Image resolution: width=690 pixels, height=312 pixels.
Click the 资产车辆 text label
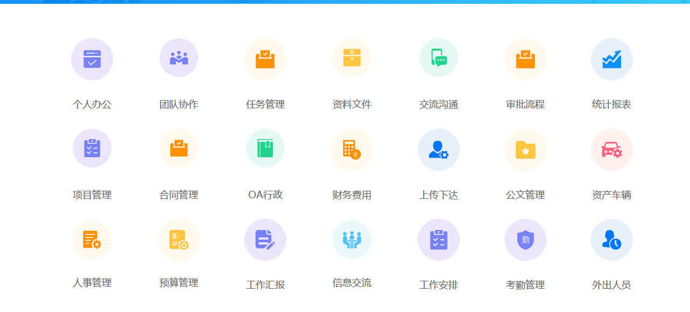click(x=612, y=195)
